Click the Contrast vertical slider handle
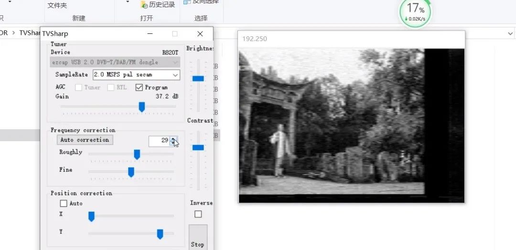This screenshot has width=516, height=250. 198,147
